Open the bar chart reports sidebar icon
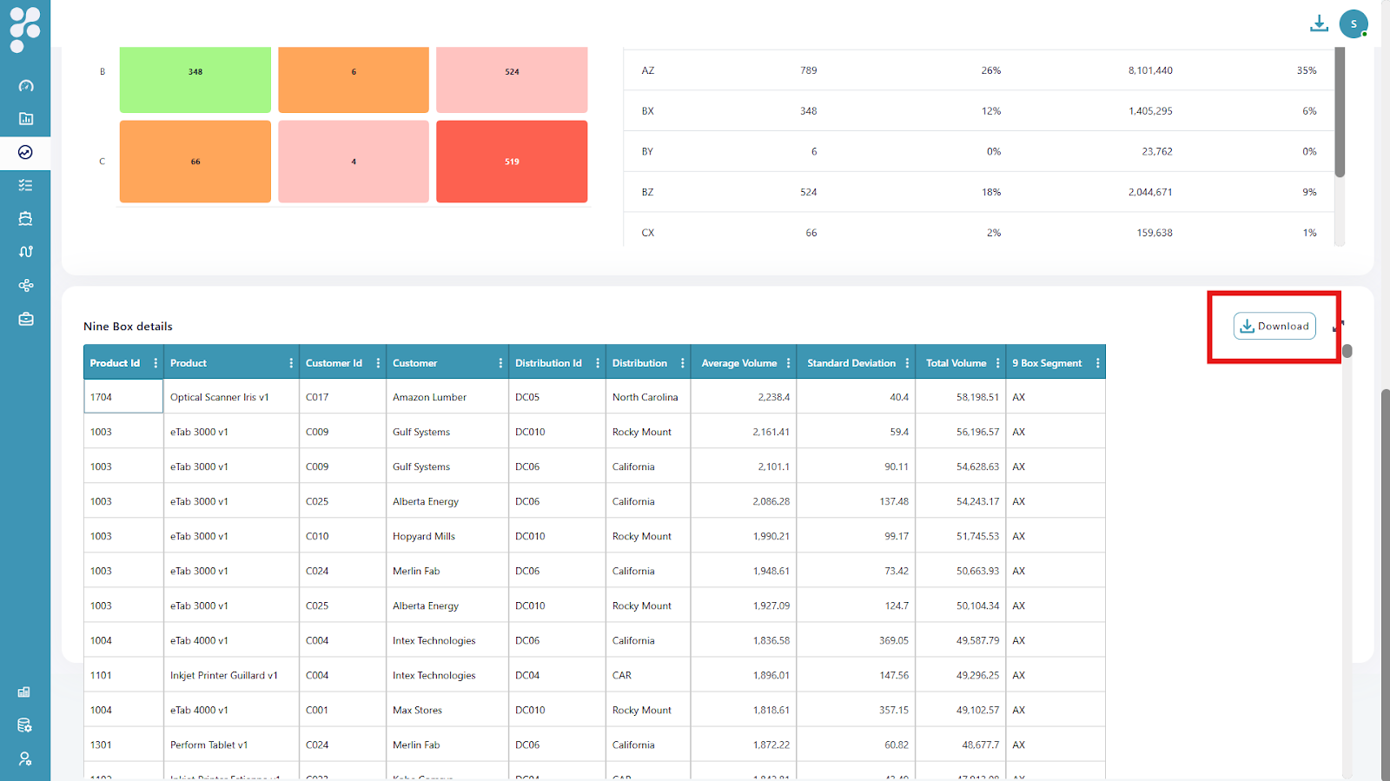 coord(25,119)
